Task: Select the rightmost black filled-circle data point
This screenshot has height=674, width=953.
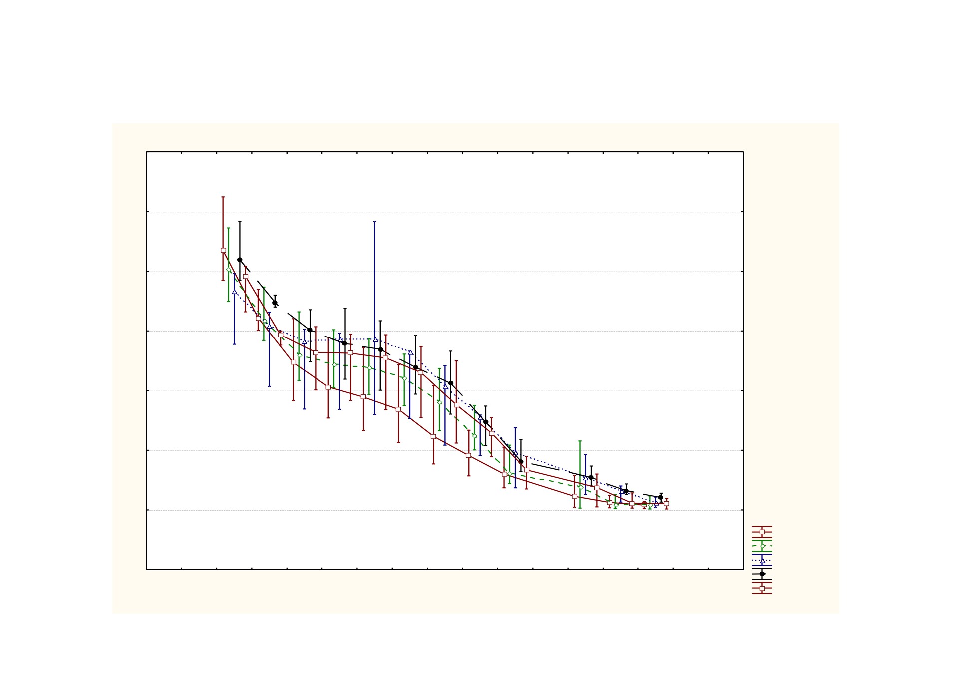Action: coord(661,497)
